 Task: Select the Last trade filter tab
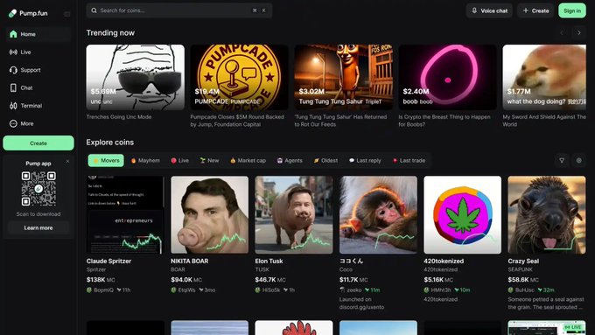pyautogui.click(x=409, y=160)
